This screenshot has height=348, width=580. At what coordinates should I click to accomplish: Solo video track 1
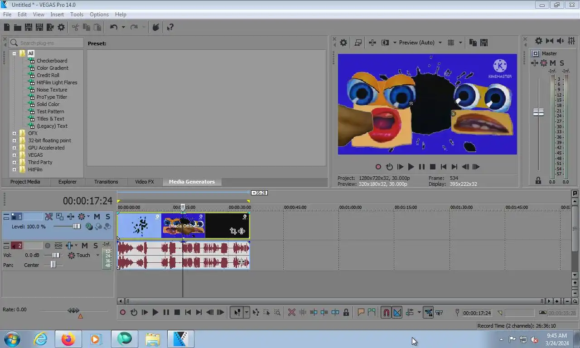coord(107,217)
